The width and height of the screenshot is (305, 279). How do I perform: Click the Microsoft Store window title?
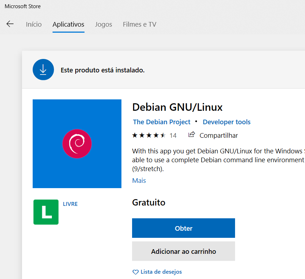pyautogui.click(x=23, y=6)
